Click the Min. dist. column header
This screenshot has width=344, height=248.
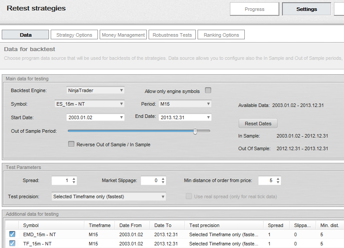tap(330, 225)
